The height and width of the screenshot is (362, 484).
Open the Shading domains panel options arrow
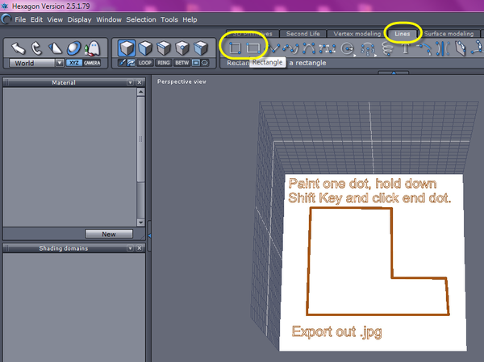[130, 248]
